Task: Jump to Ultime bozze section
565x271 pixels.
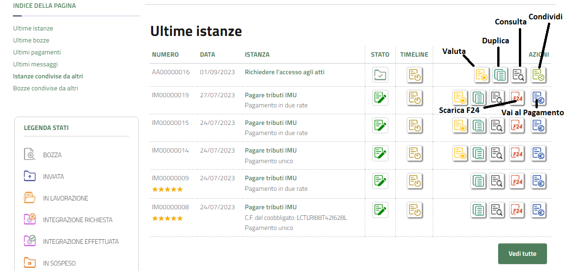Action: coord(31,41)
